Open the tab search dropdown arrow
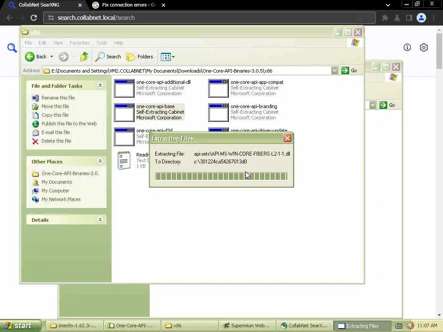Viewport: 443px width, 332px height. point(388,5)
